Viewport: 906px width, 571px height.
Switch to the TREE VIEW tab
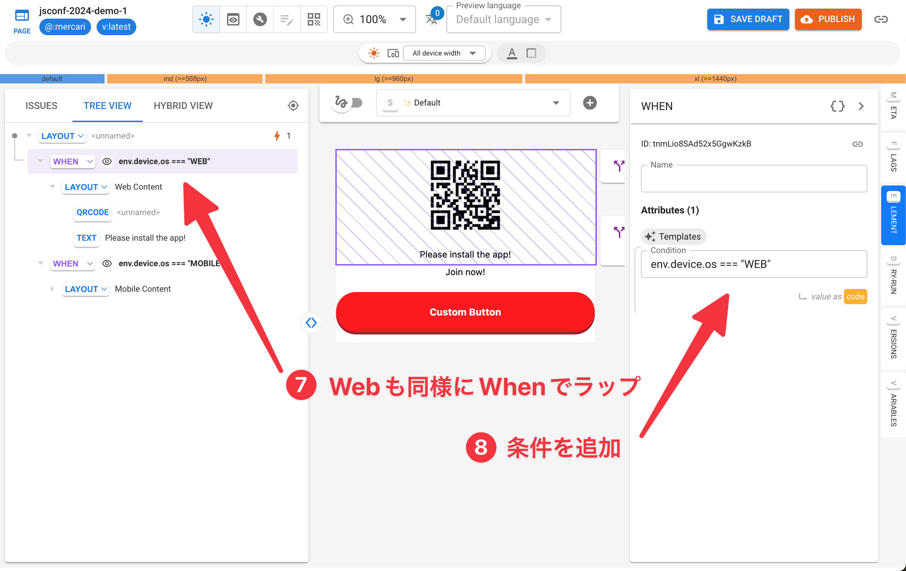[x=108, y=106]
